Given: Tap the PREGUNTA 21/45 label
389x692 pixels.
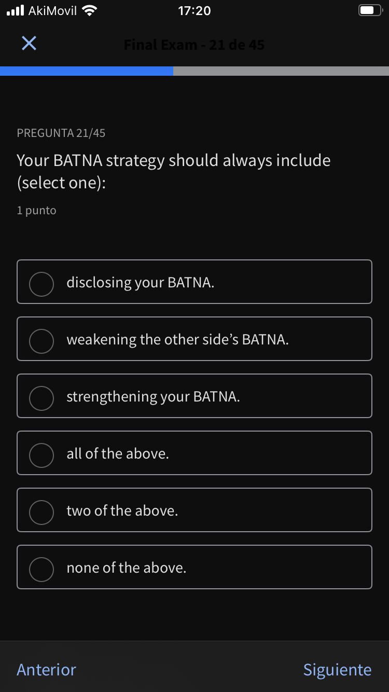Looking at the screenshot, I should 61,133.
